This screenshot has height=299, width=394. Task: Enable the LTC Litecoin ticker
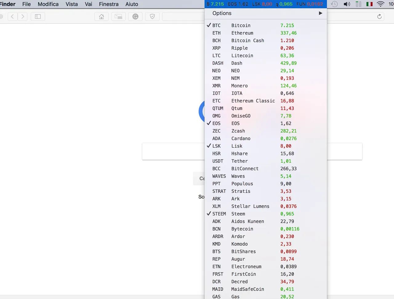266,56
